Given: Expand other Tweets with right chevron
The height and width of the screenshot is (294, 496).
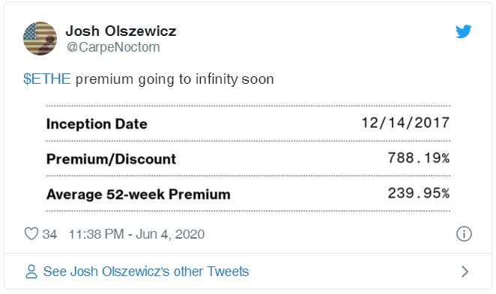Looking at the screenshot, I should point(465,272).
